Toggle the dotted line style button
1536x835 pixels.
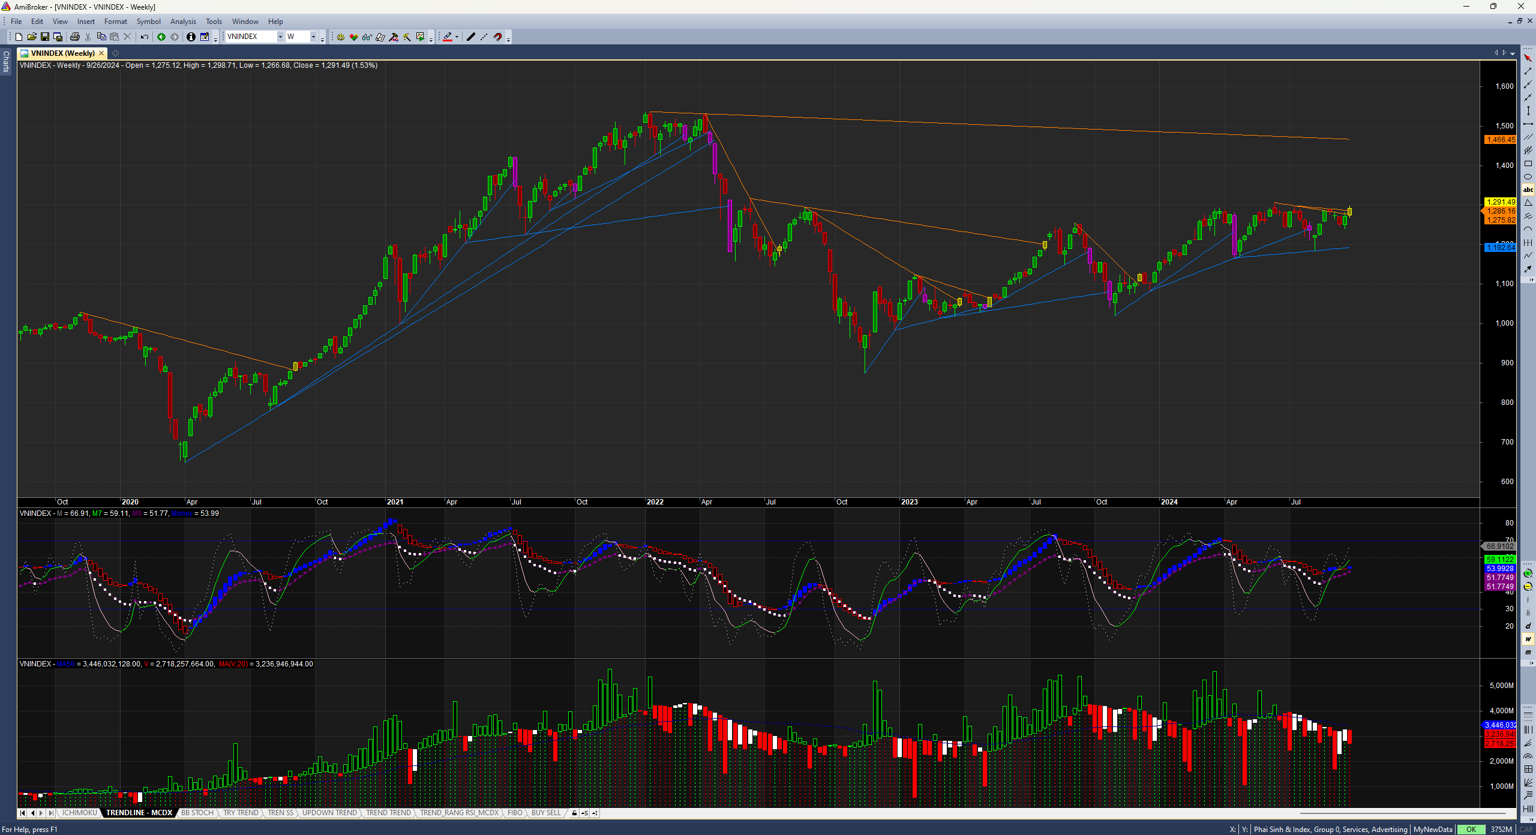point(484,37)
